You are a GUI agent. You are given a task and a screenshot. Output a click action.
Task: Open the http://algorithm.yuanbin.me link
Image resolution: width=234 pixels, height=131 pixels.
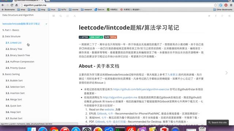pos(120,98)
